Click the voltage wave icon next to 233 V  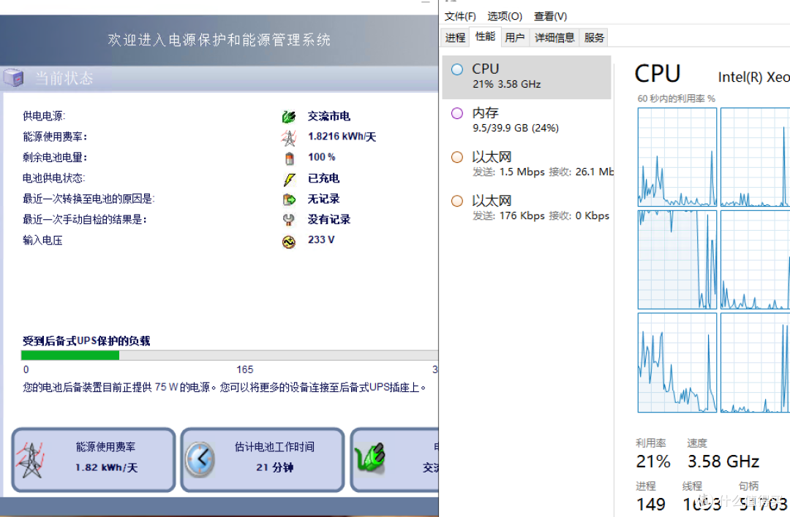289,242
